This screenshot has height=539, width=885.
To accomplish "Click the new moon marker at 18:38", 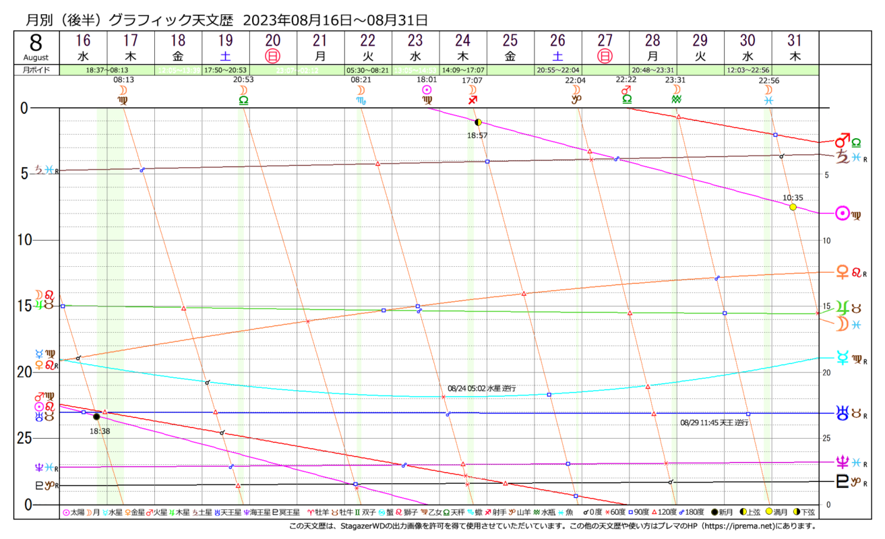I will click(96, 417).
